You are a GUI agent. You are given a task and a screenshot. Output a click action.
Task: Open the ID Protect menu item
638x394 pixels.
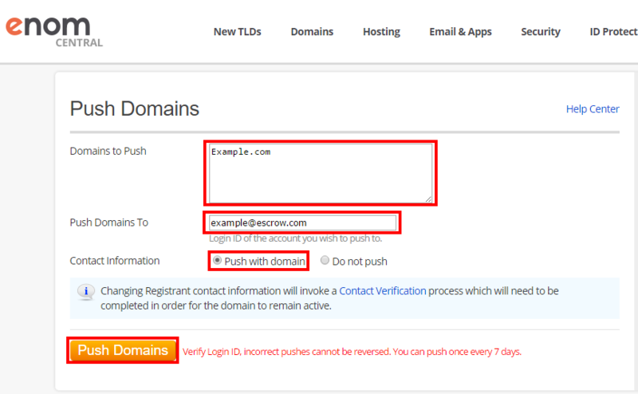(x=612, y=32)
